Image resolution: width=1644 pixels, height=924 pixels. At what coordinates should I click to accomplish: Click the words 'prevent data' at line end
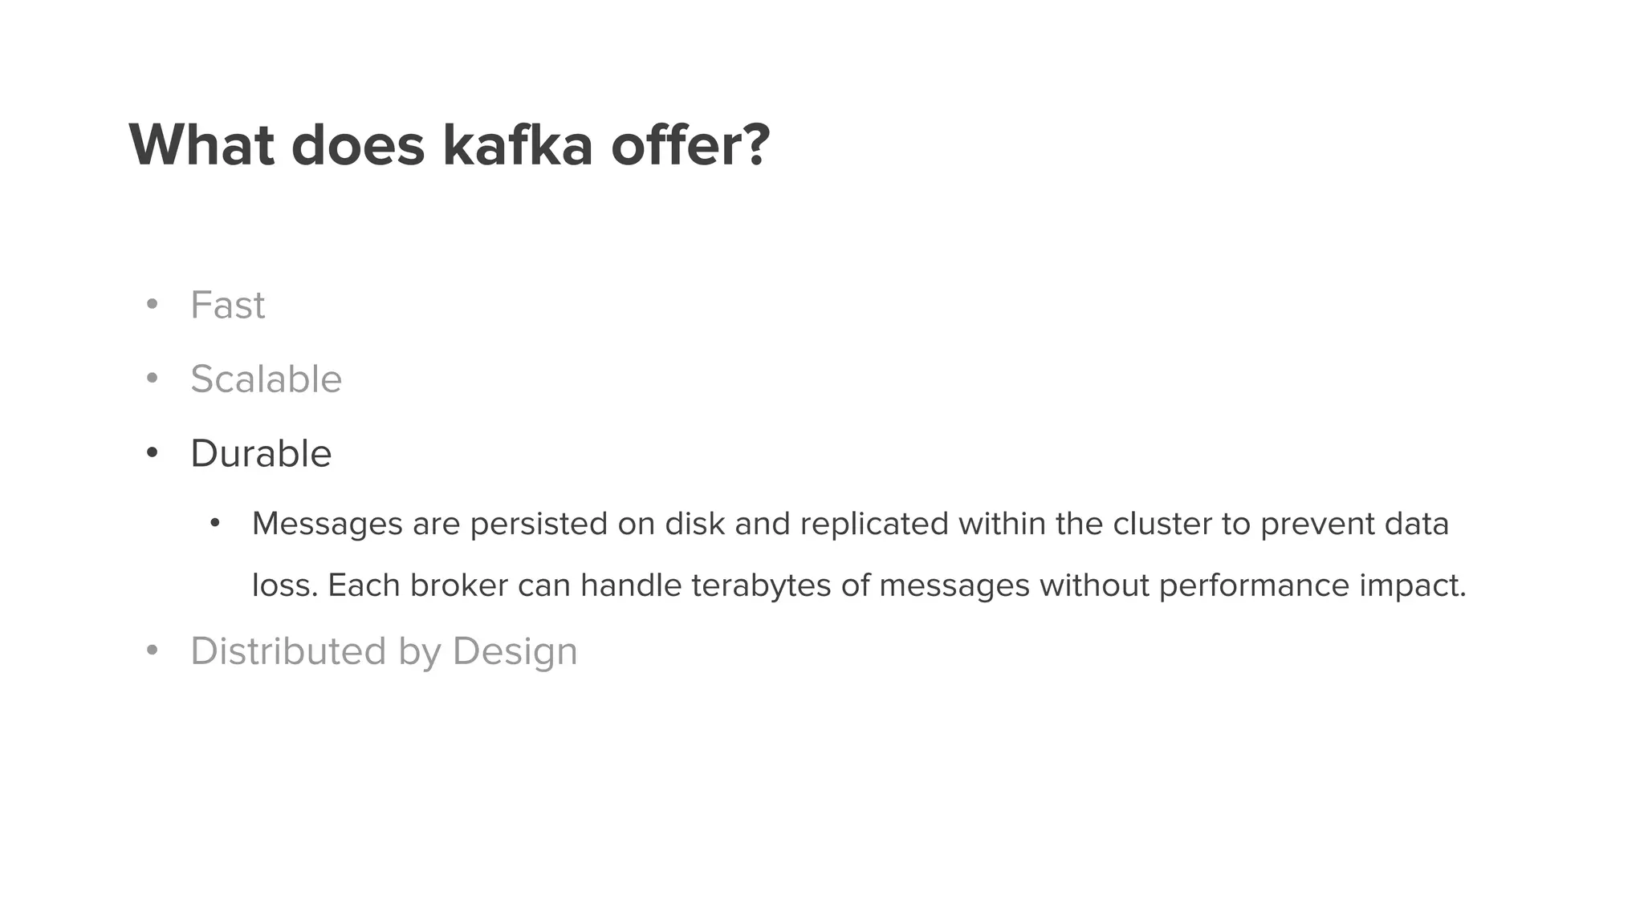click(x=1355, y=525)
